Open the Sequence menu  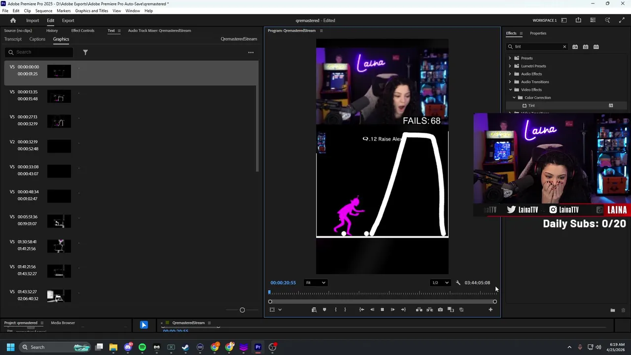pos(44,11)
